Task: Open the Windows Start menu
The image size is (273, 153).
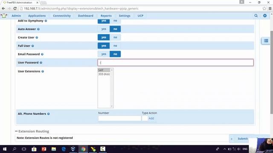Action: click(5, 149)
